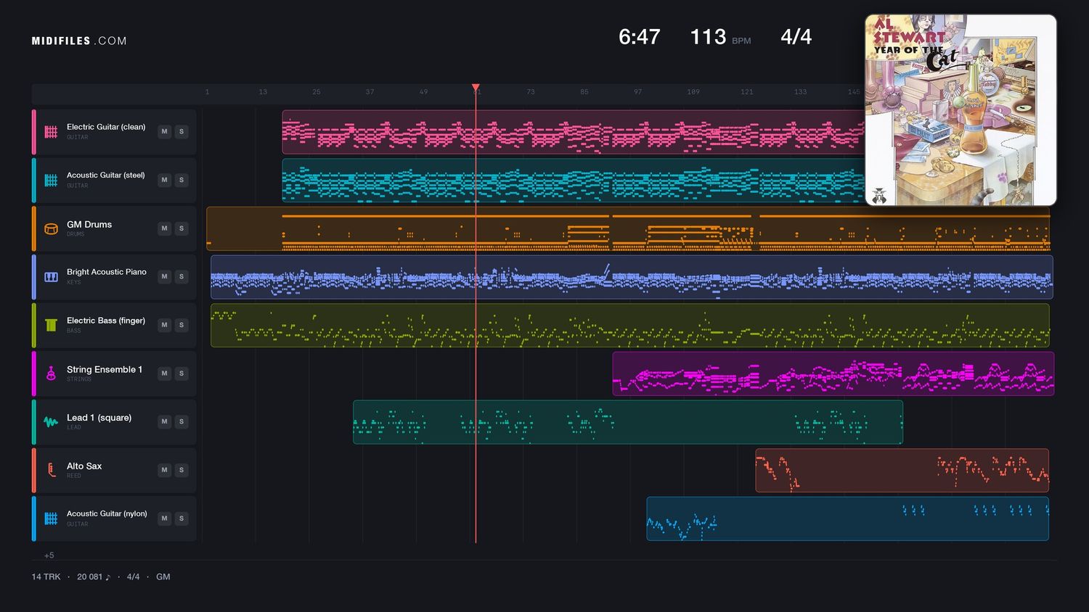Solo the Alto Sax track
The width and height of the screenshot is (1089, 612).
181,470
